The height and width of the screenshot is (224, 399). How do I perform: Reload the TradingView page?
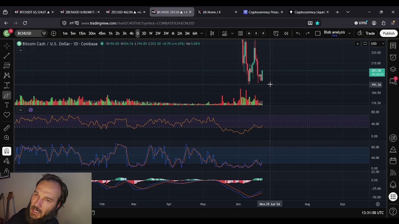pyautogui.click(x=25, y=23)
